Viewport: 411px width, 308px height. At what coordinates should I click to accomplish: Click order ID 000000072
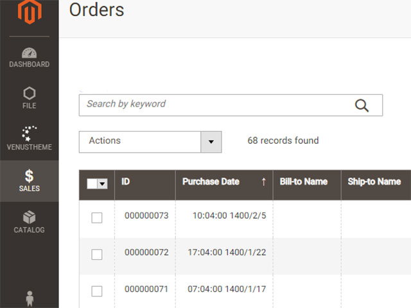[x=146, y=252]
